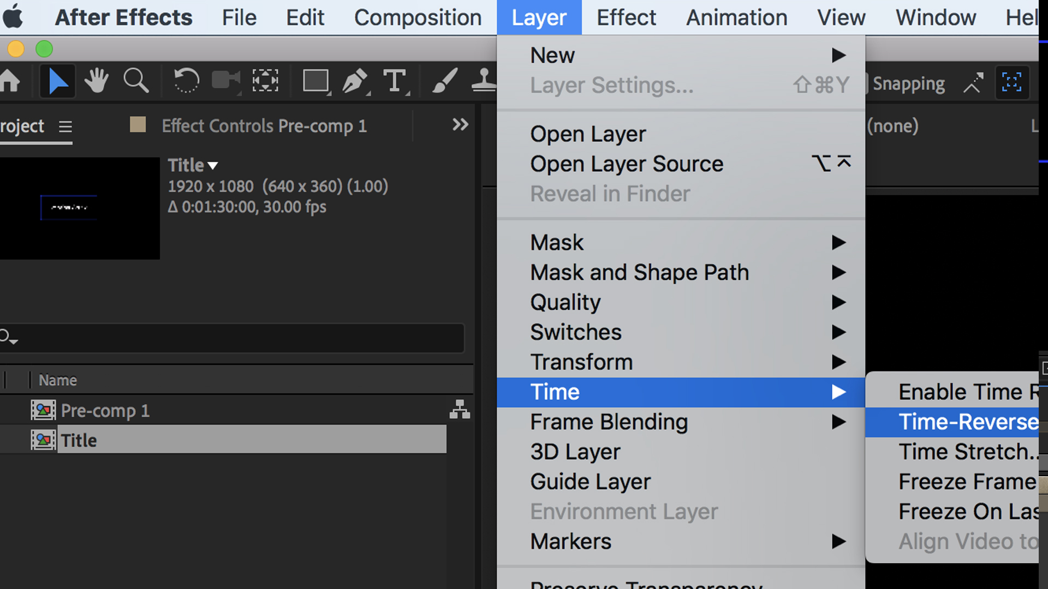Open the Frame Blending submenu under Layer
Viewport: 1048px width, 589px height.
(x=609, y=422)
